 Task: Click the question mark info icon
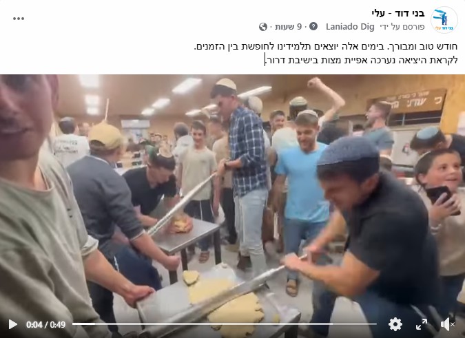(x=313, y=26)
